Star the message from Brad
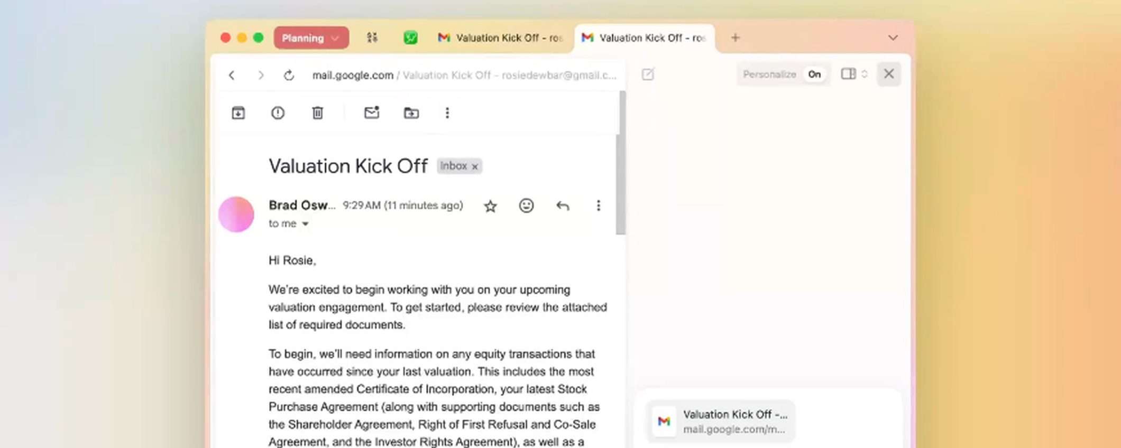This screenshot has height=448, width=1121. [490, 206]
